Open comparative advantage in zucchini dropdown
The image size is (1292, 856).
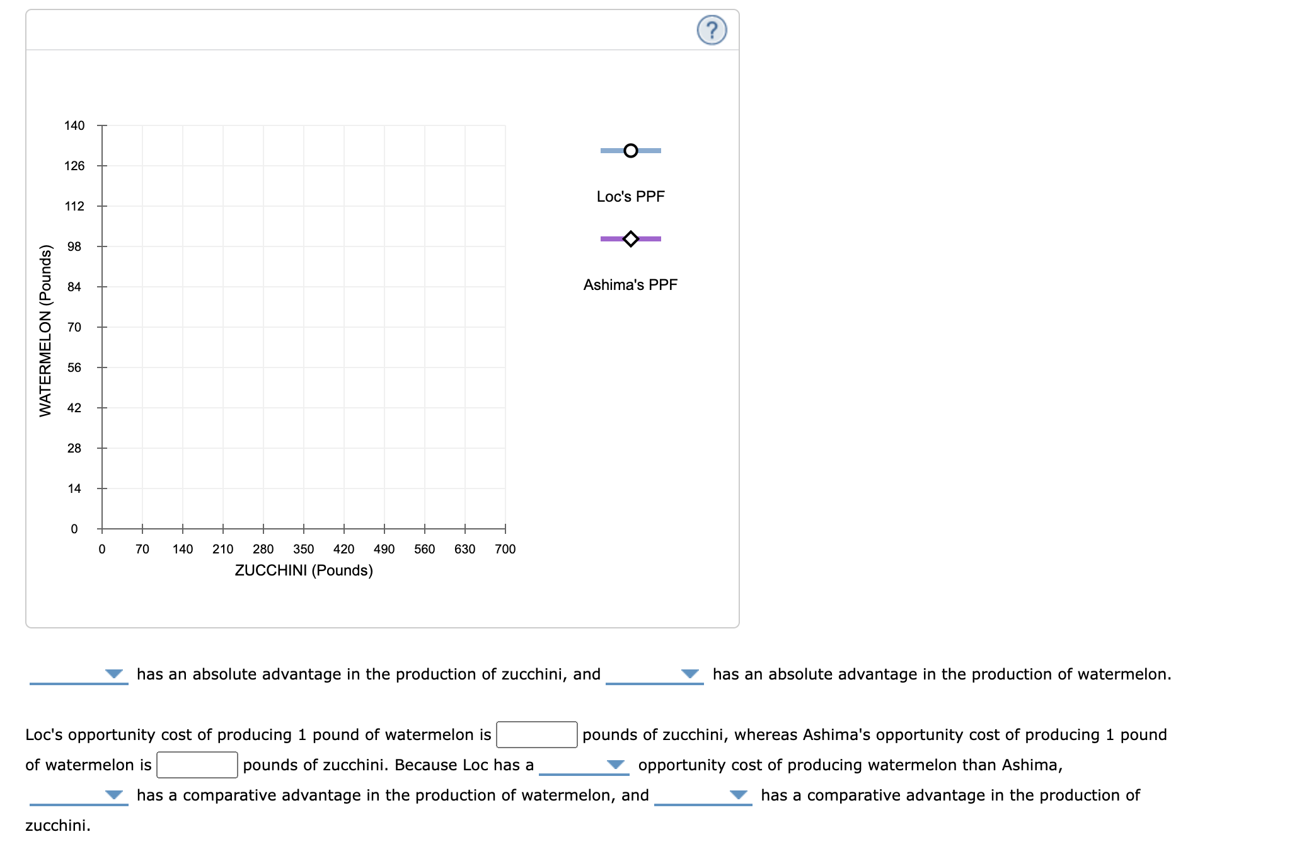(703, 795)
